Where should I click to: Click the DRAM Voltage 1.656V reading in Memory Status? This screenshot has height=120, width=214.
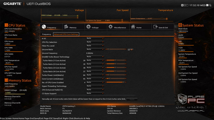pyautogui.click(x=8, y=93)
